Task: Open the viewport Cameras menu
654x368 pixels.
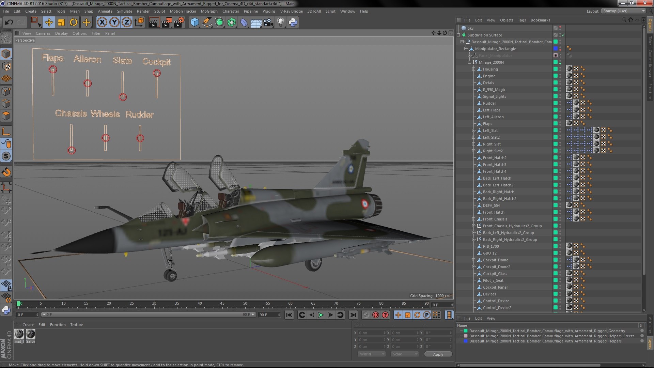Action: [43, 33]
